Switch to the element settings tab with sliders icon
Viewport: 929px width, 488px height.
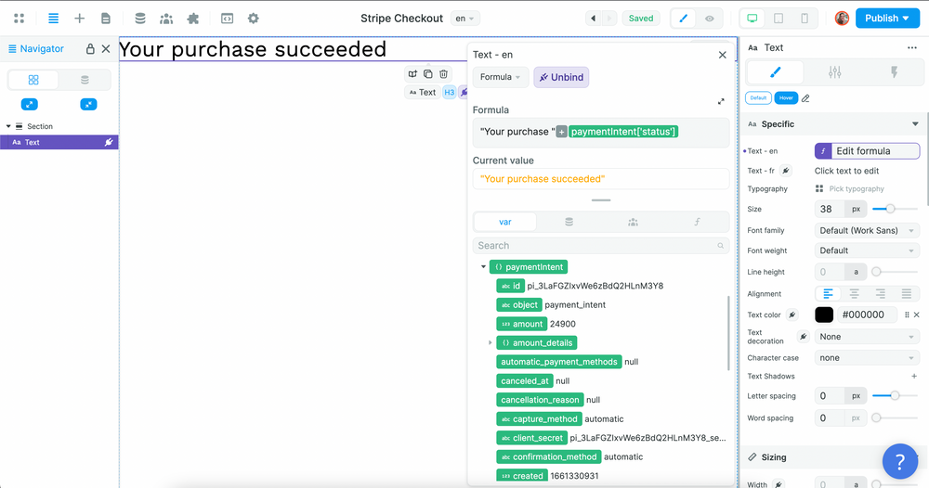pos(834,72)
